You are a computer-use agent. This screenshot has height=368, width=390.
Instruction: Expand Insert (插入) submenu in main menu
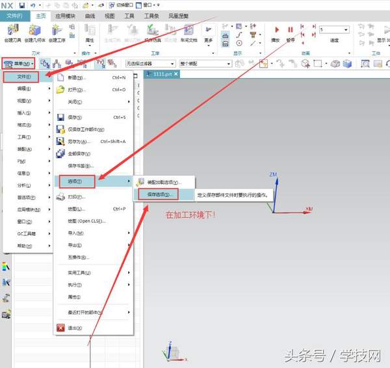(x=27, y=112)
